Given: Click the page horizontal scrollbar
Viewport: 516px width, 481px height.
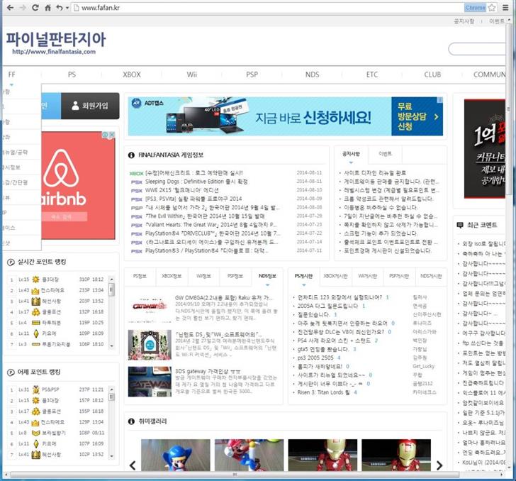Looking at the screenshot, I should pyautogui.click(x=235, y=475).
